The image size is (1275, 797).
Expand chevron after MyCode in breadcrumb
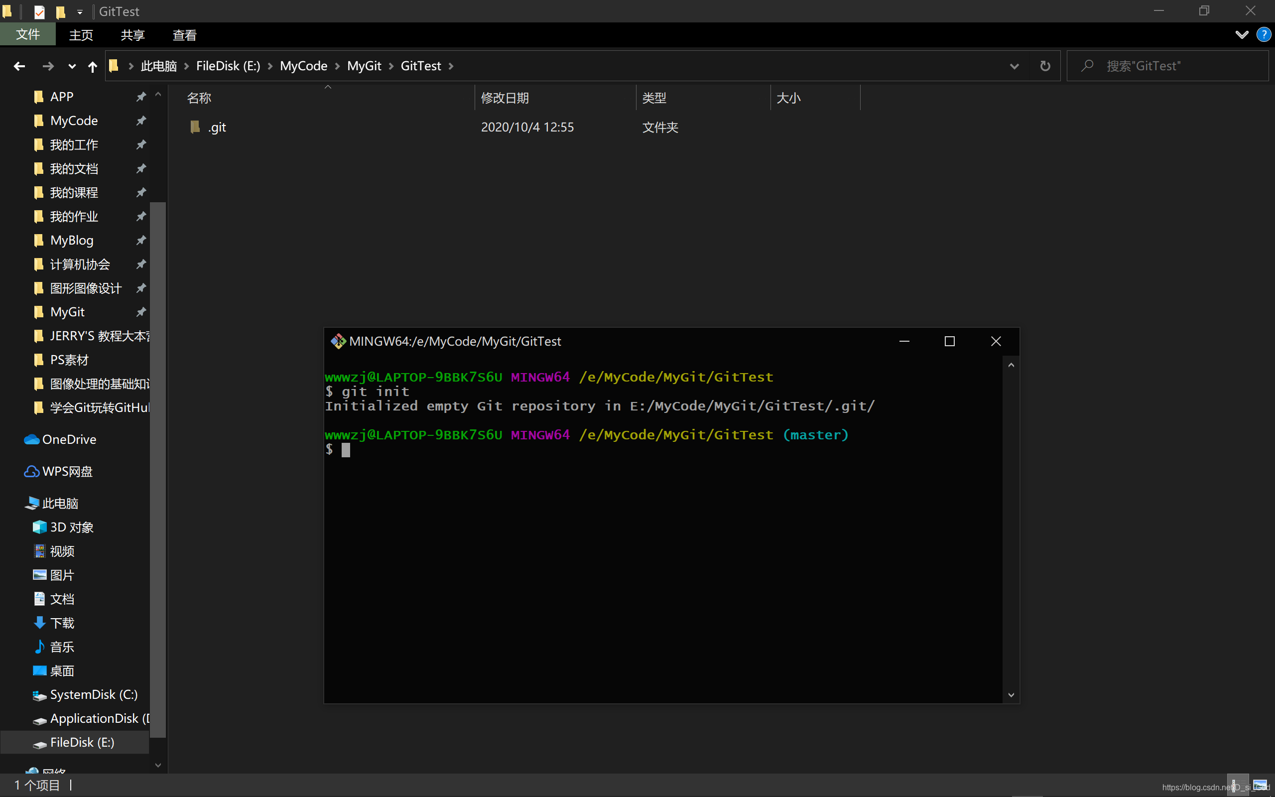tap(337, 66)
